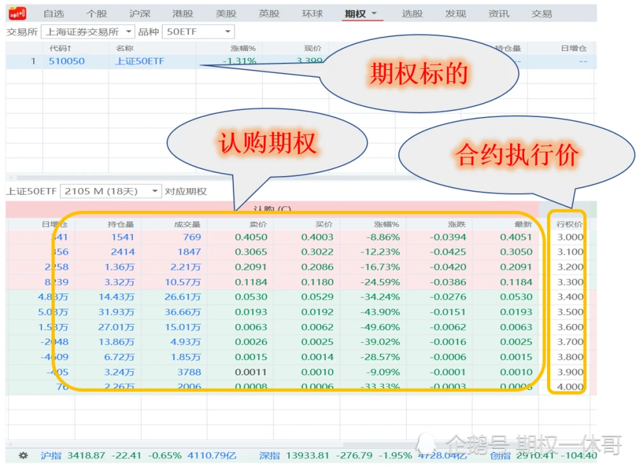Select strike price 3.500 row
636x467 pixels.
pyautogui.click(x=570, y=312)
